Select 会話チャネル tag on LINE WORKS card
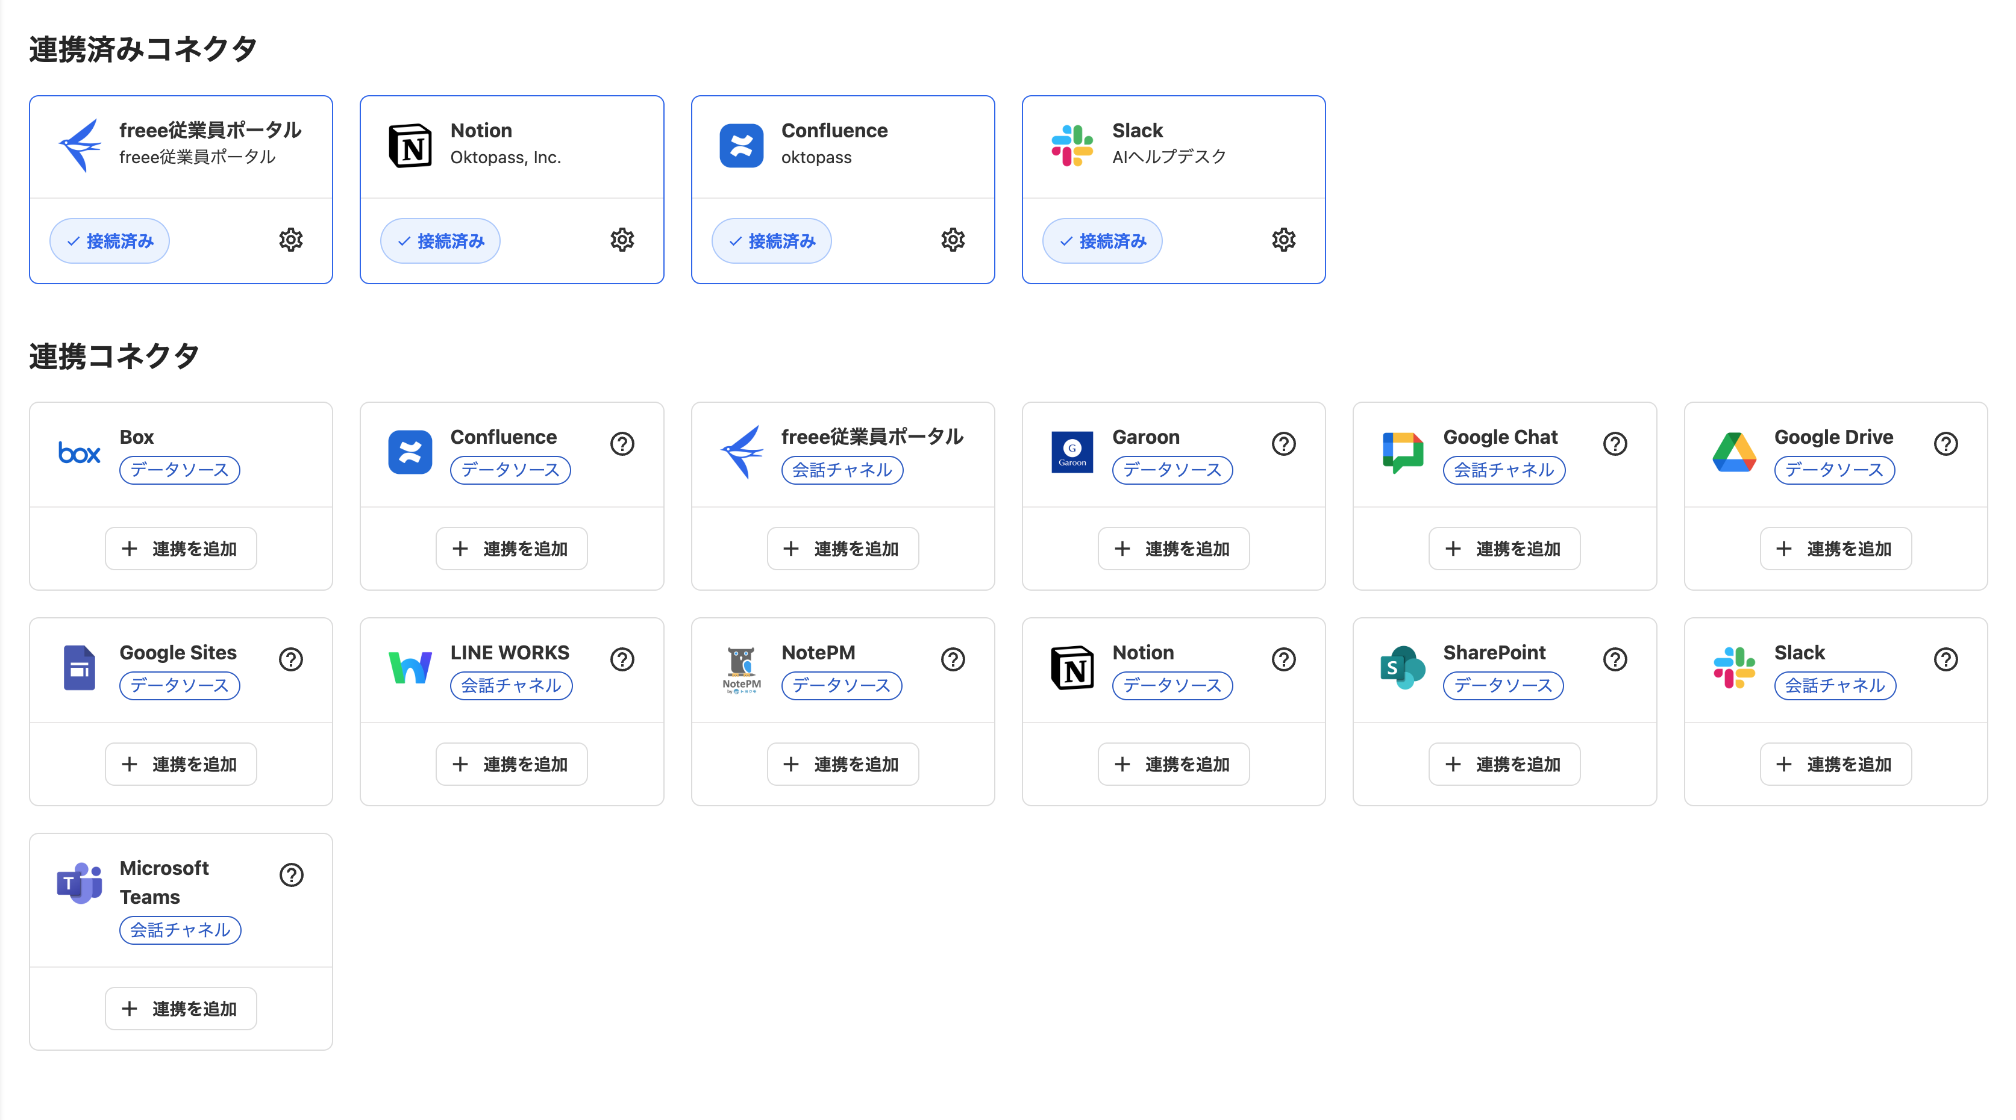Viewport: 2016px width, 1120px height. pos(511,686)
